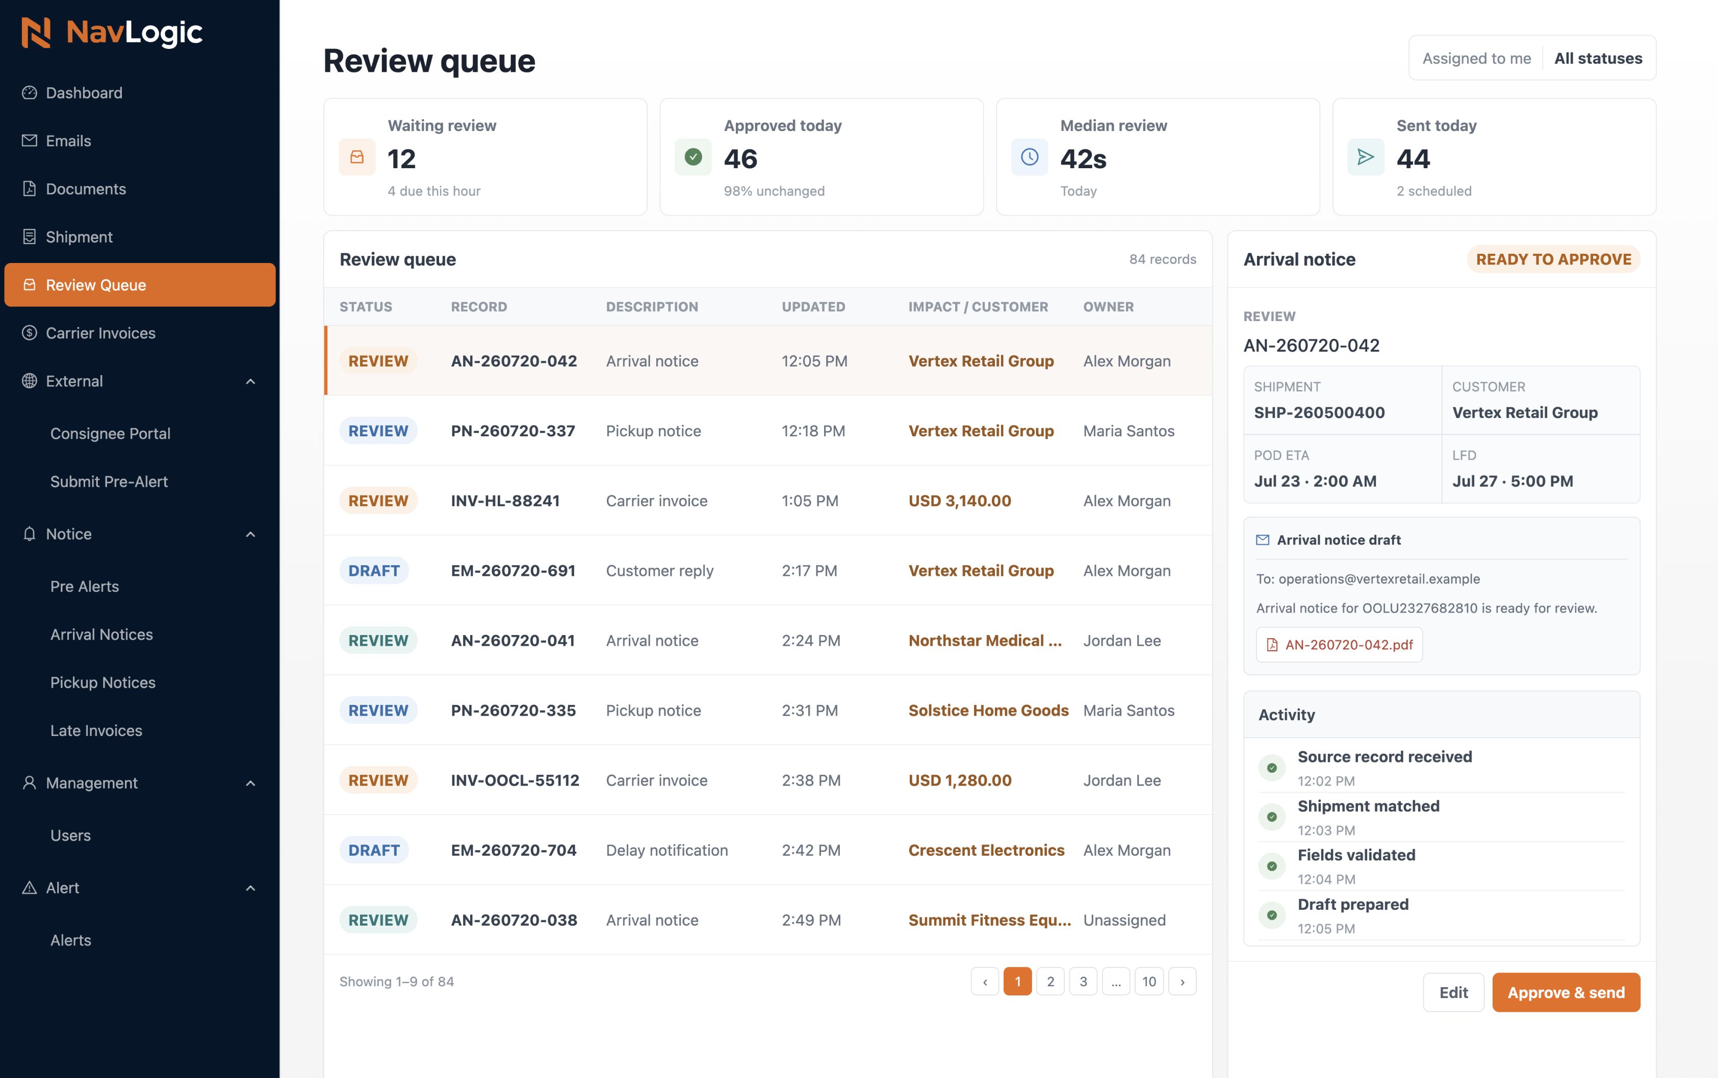Image resolution: width=1718 pixels, height=1078 pixels.
Task: Go to page 2
Action: coord(1050,981)
